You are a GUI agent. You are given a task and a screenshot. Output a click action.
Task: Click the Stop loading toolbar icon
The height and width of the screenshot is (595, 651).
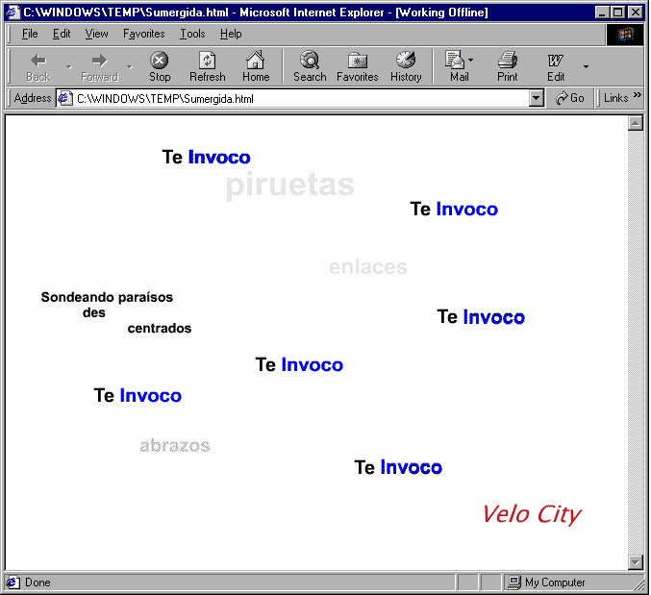160,65
